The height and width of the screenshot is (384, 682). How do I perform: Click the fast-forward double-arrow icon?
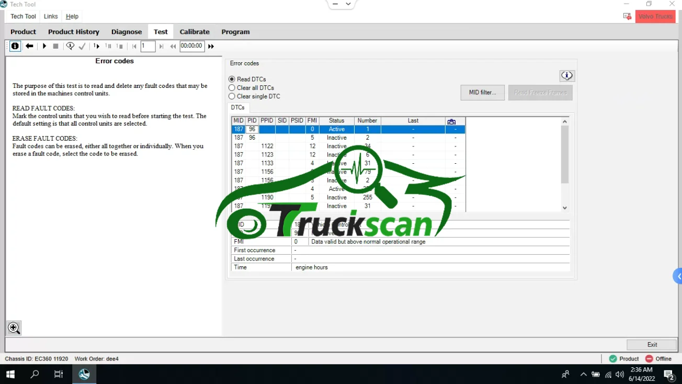(x=211, y=46)
